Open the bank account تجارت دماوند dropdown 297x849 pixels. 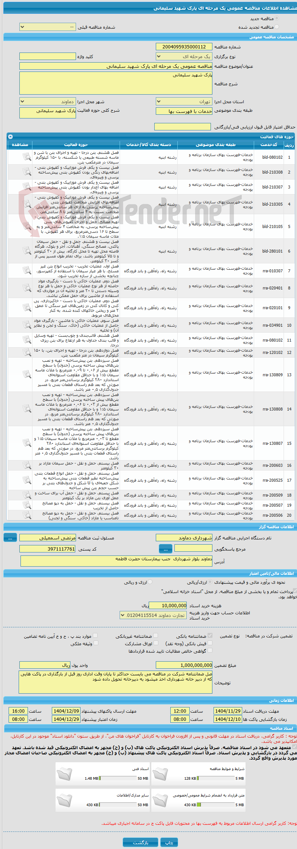[153, 615]
